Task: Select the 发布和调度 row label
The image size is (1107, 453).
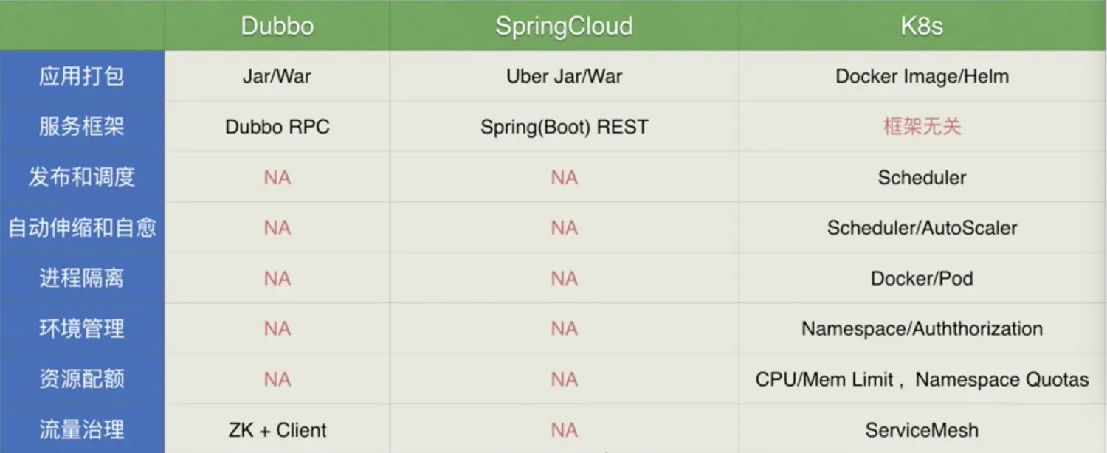Action: pyautogui.click(x=82, y=177)
